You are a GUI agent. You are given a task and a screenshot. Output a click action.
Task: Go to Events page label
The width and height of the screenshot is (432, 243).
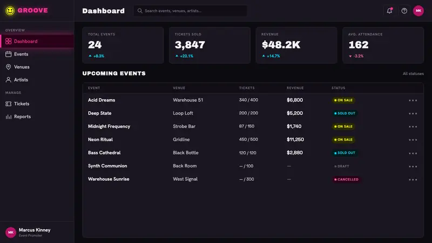click(x=21, y=54)
